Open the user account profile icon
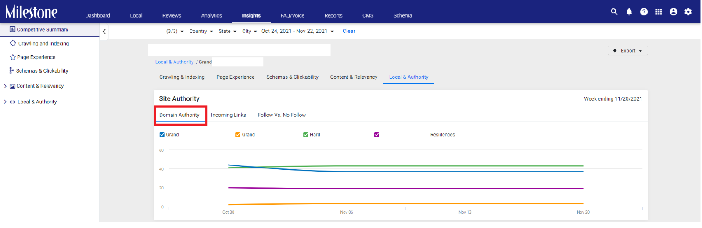Image resolution: width=702 pixels, height=228 pixels. 673,12
